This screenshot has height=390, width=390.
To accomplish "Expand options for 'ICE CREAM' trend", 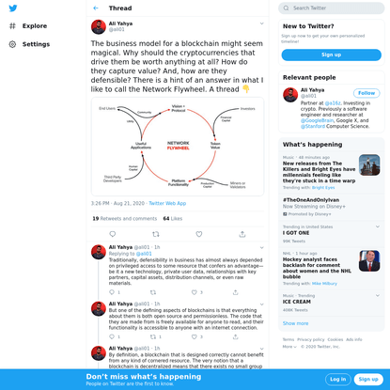I will pos(378,295).
